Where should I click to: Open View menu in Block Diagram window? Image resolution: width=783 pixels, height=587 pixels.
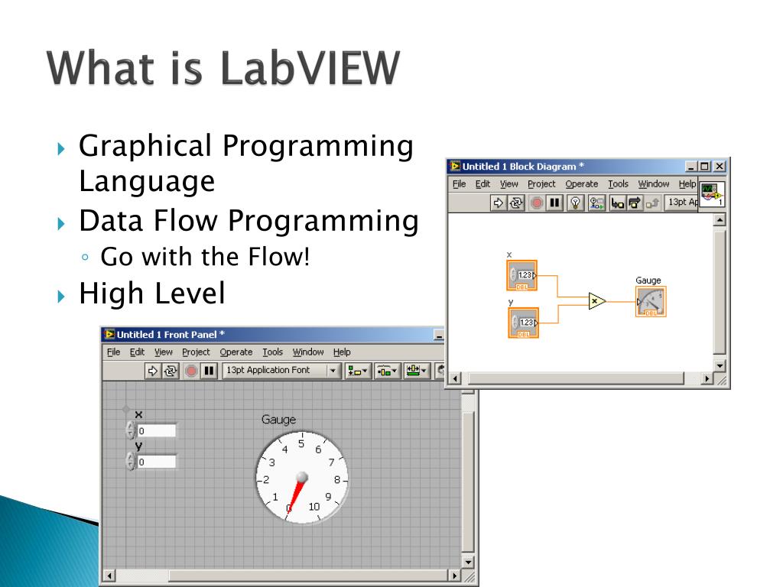click(x=508, y=183)
